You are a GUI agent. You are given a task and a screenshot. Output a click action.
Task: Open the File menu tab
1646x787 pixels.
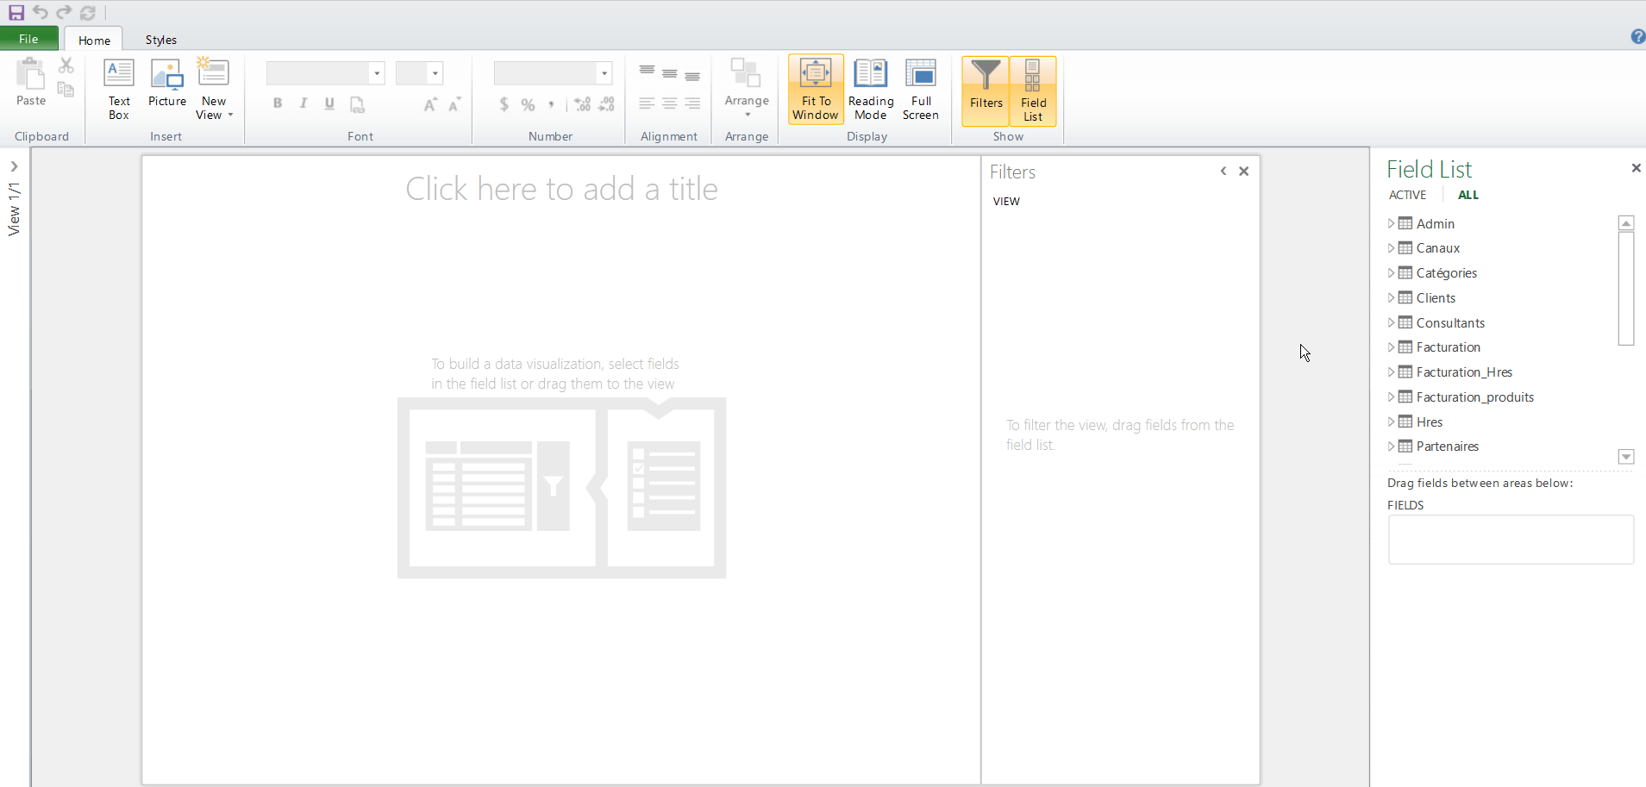[28, 39]
